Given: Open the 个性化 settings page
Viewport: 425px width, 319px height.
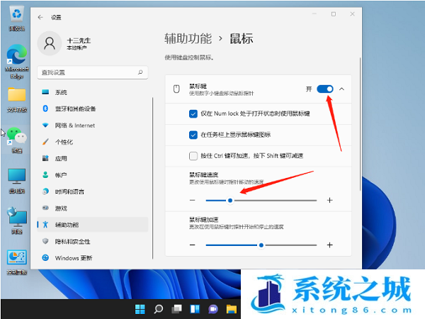Looking at the screenshot, I should click(x=64, y=142).
